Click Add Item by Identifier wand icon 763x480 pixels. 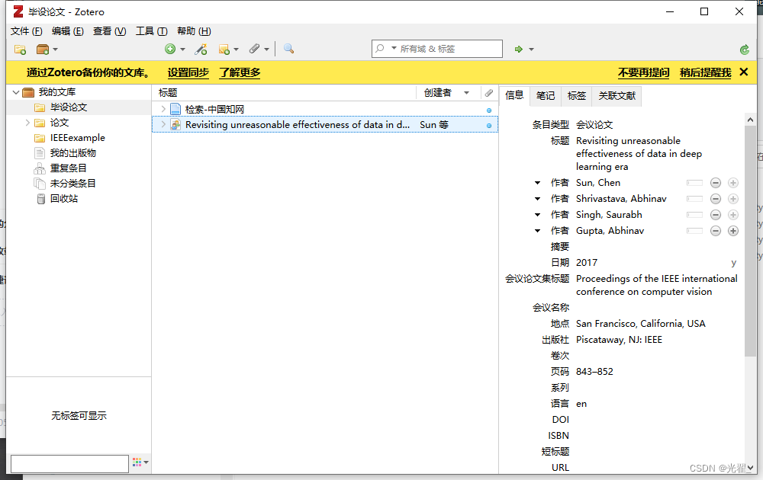click(x=201, y=49)
